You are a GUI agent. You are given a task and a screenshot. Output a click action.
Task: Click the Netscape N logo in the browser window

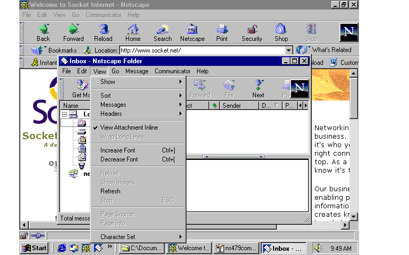click(x=349, y=32)
